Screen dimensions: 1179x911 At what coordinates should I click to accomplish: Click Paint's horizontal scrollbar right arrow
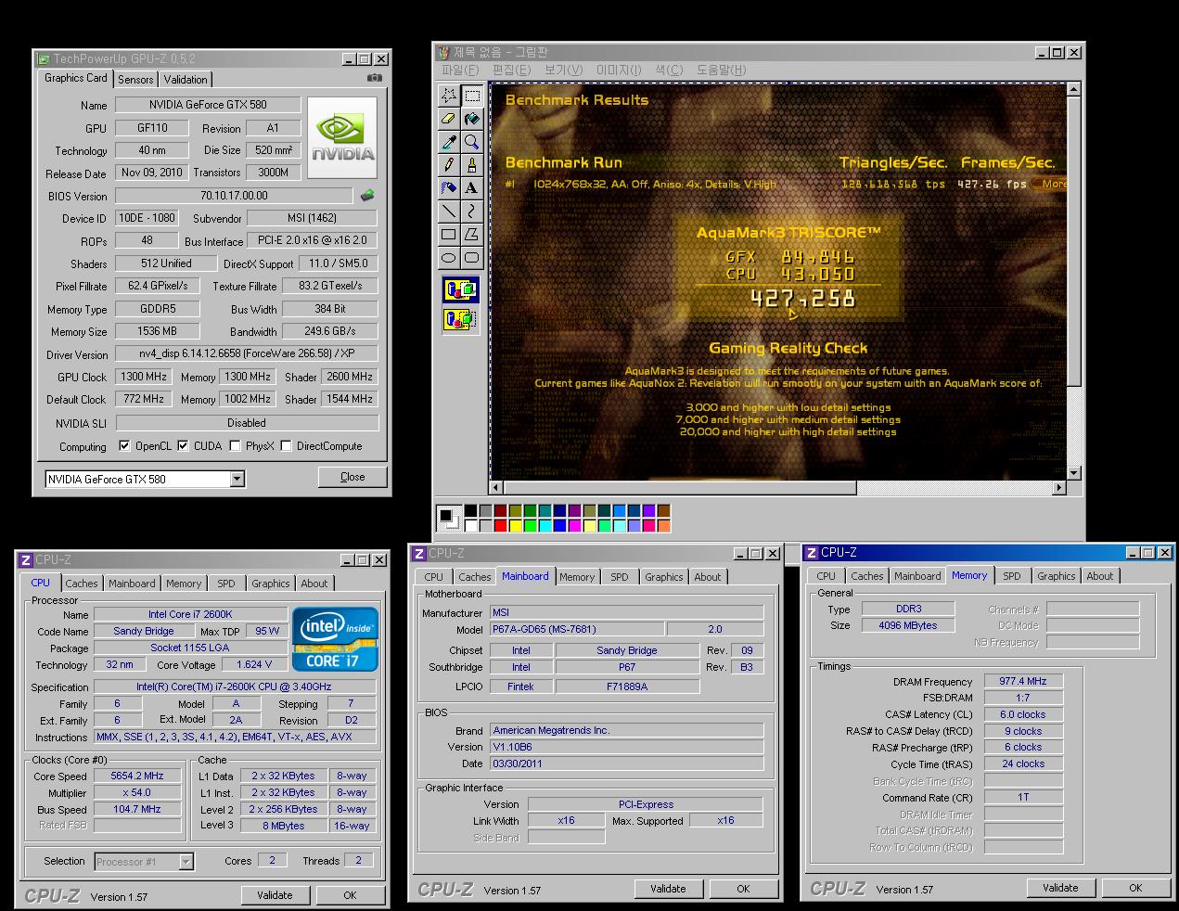pyautogui.click(x=1059, y=487)
